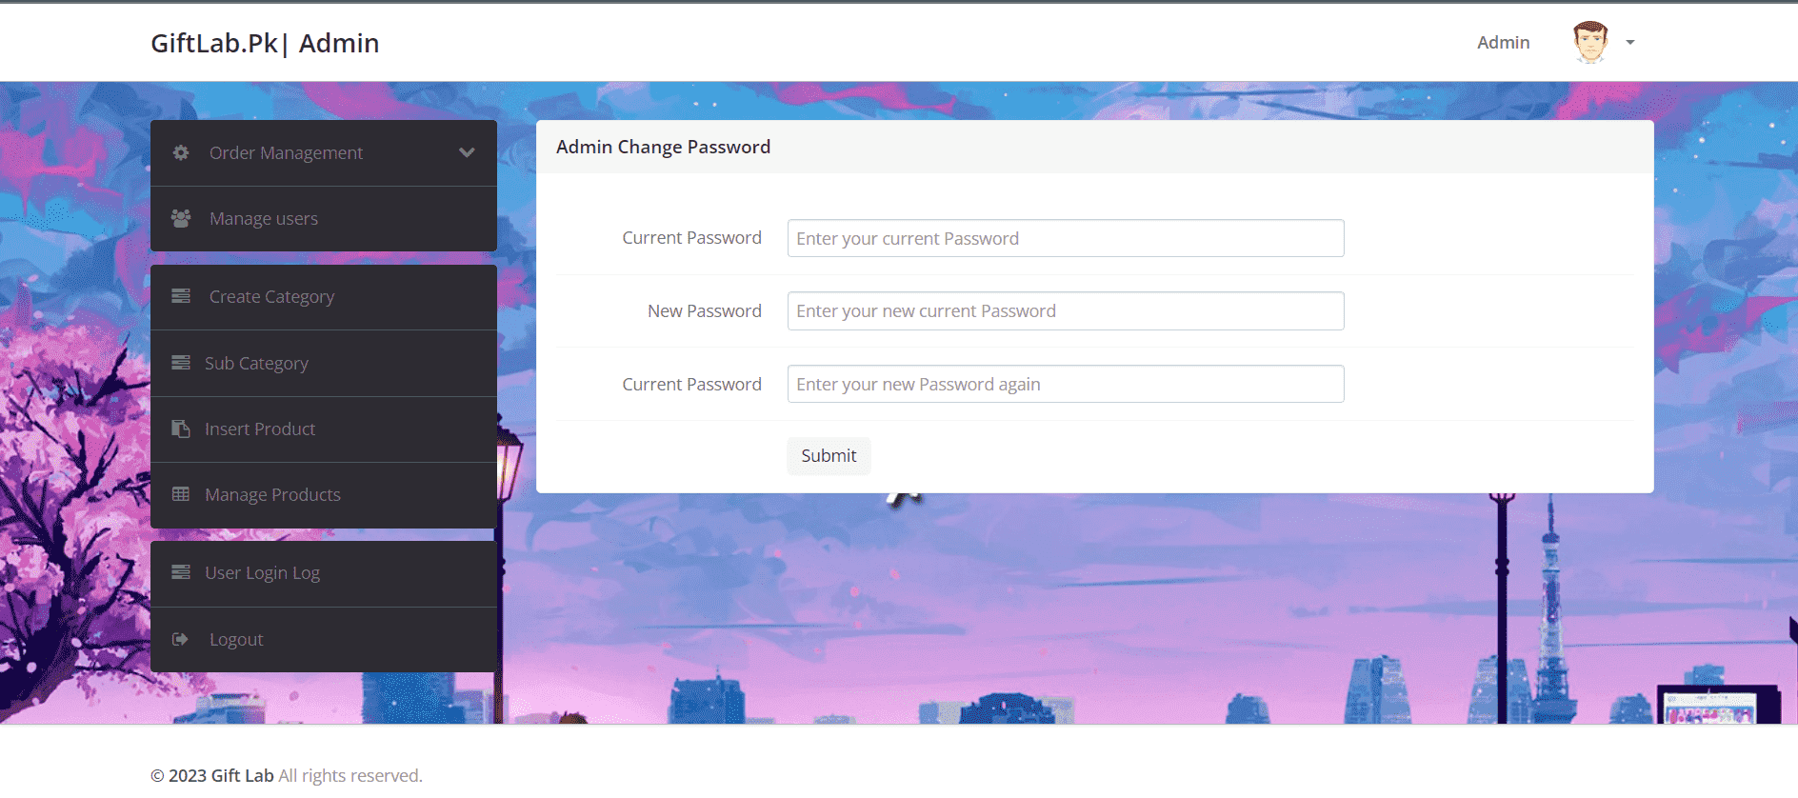View the User Login Log
1798x798 pixels.
(x=324, y=573)
